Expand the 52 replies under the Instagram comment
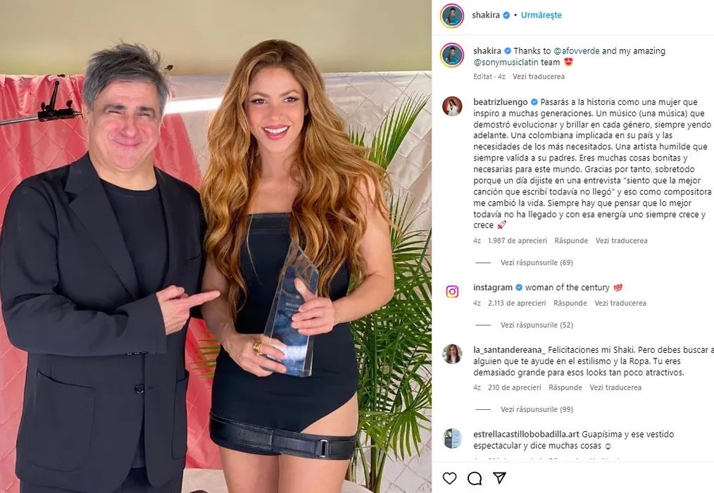 coord(537,325)
